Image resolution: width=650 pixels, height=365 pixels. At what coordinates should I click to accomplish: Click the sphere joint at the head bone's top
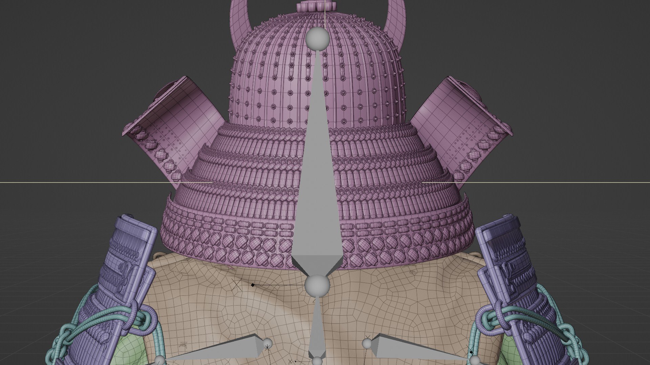317,40
